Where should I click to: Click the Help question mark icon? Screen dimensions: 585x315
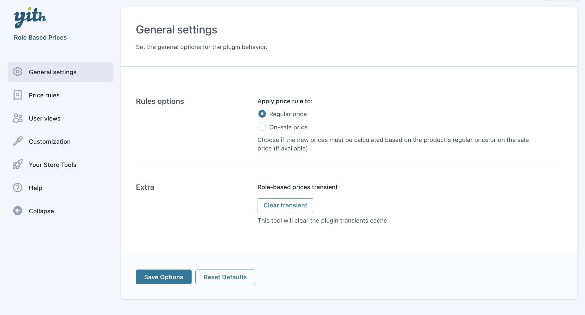[x=18, y=188]
